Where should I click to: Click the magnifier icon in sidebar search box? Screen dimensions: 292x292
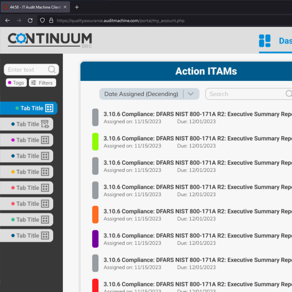(52, 70)
